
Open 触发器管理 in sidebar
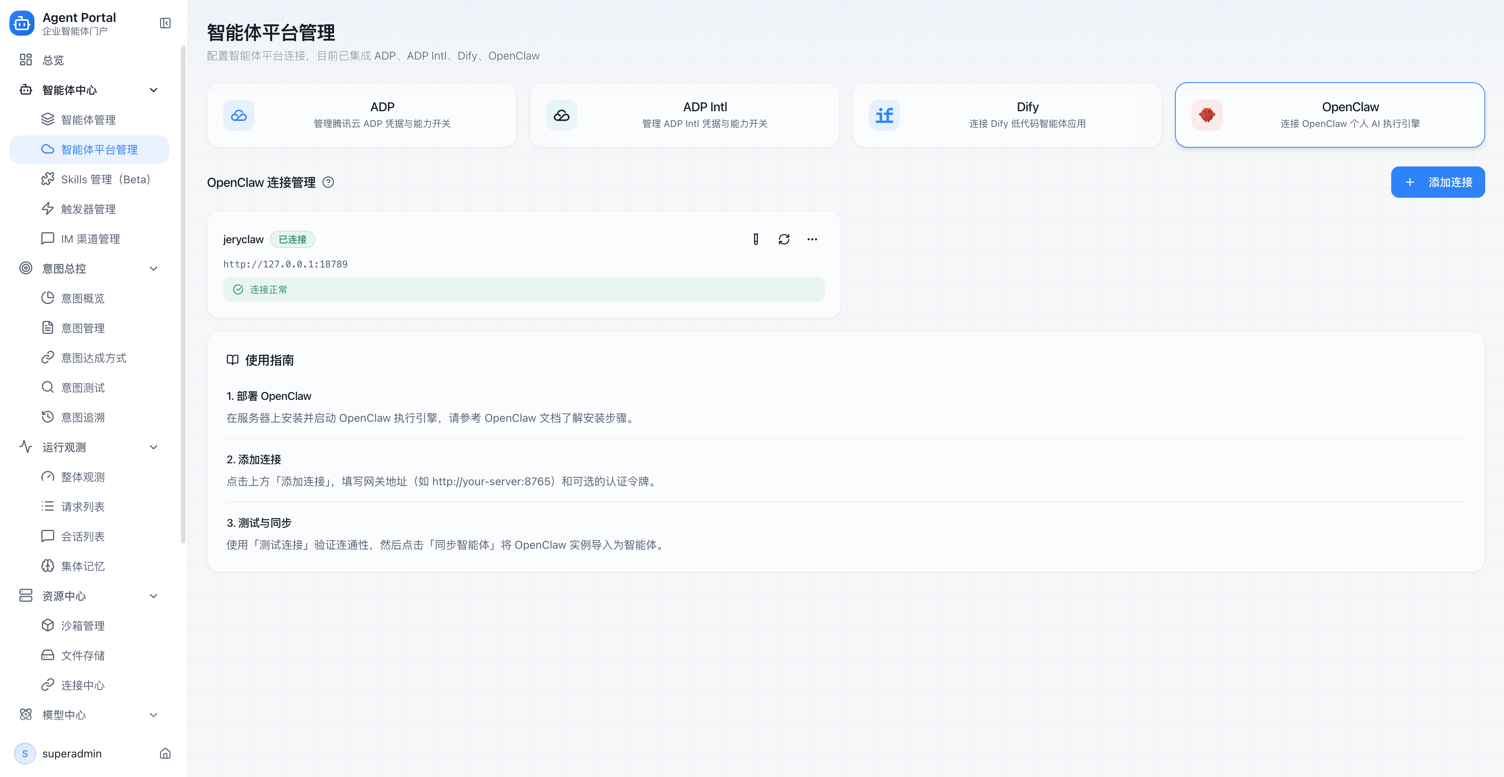[x=88, y=209]
